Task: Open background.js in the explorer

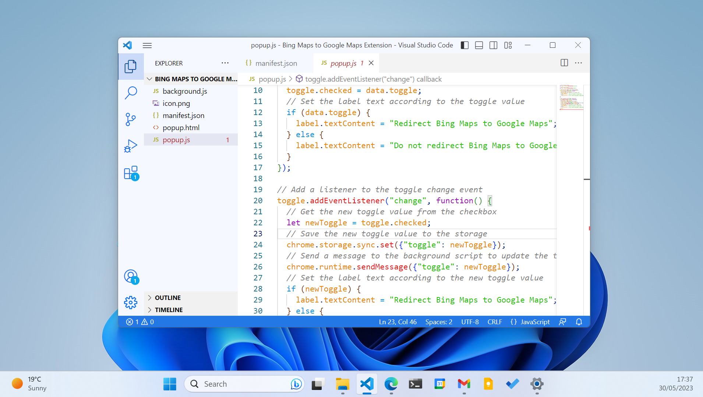Action: [x=191, y=91]
